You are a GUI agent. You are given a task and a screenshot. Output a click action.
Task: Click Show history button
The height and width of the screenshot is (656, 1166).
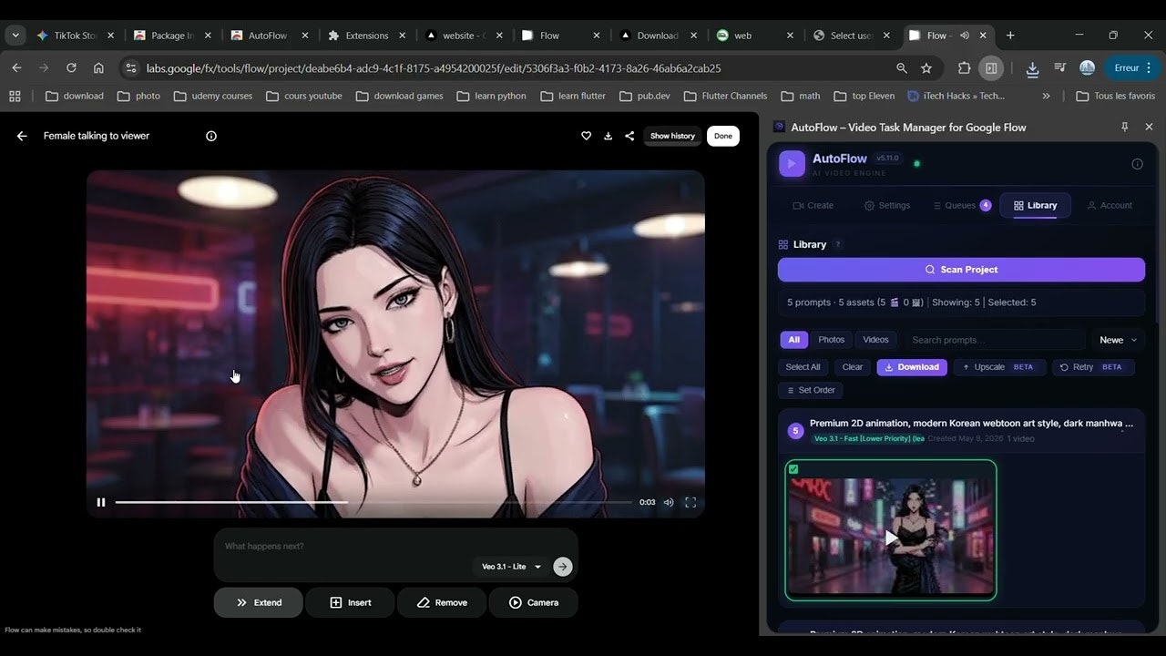click(672, 136)
